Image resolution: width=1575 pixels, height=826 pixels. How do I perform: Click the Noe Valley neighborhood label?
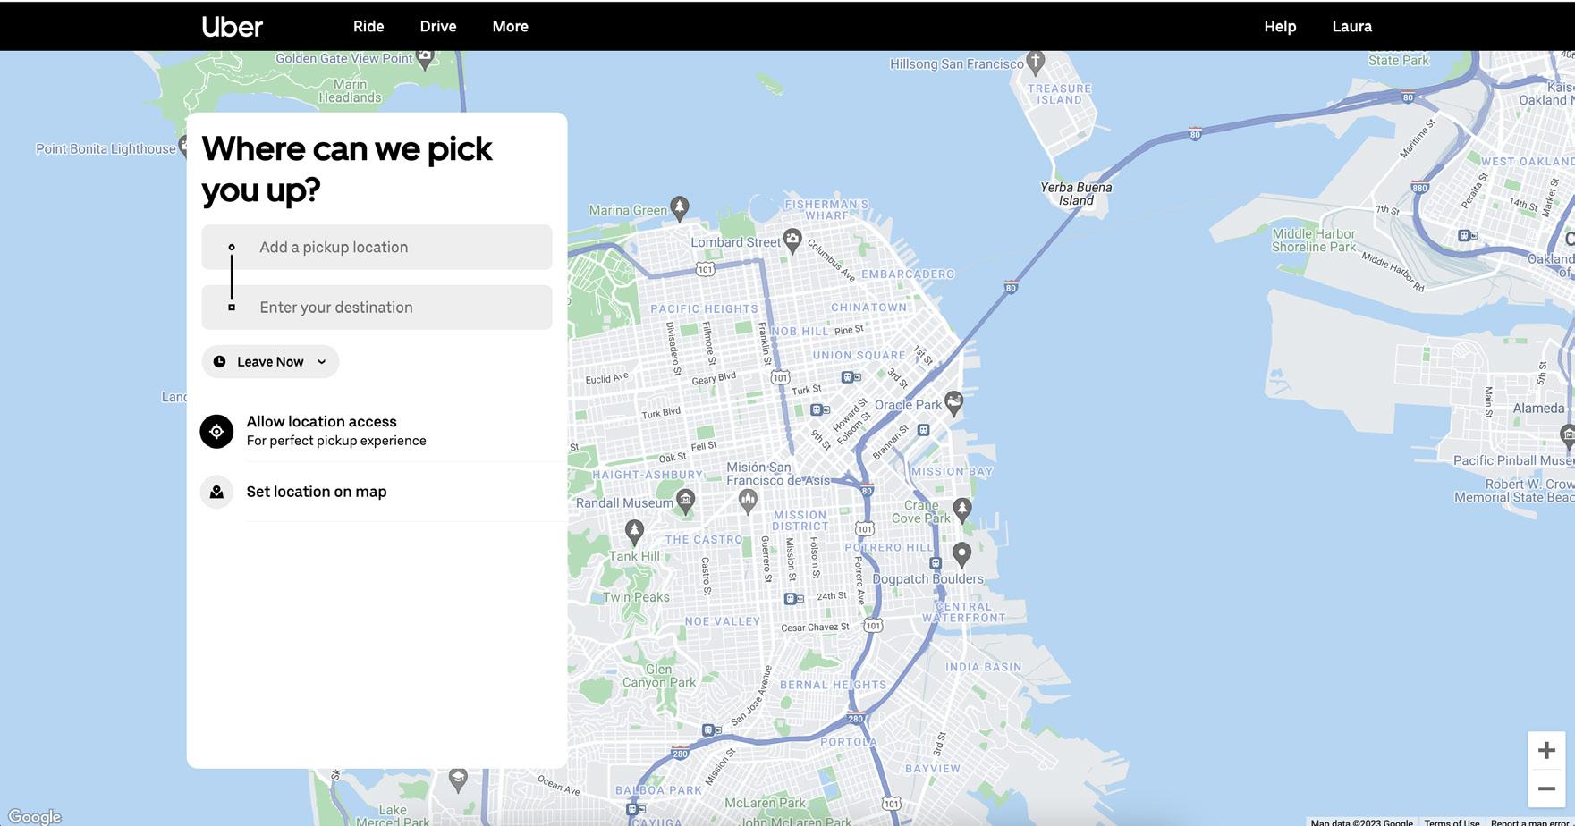[723, 621]
